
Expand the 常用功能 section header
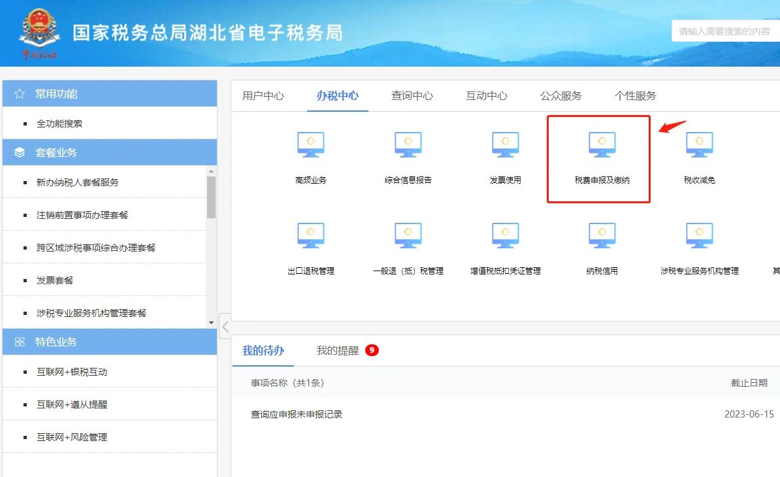point(110,93)
